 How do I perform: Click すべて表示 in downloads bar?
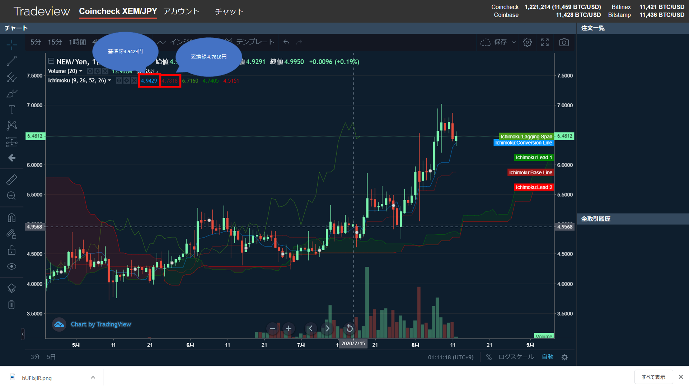pos(653,377)
